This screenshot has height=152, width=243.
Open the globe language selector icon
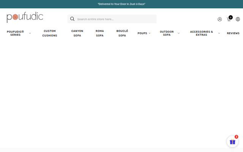[238, 19]
